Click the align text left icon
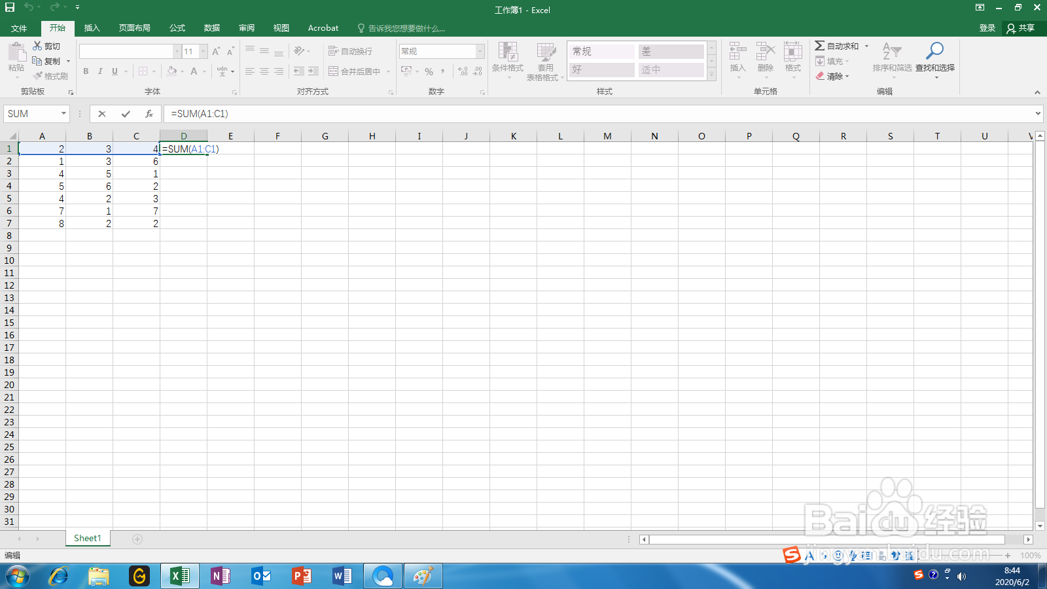Screen dimensions: 1047x589 250,71
